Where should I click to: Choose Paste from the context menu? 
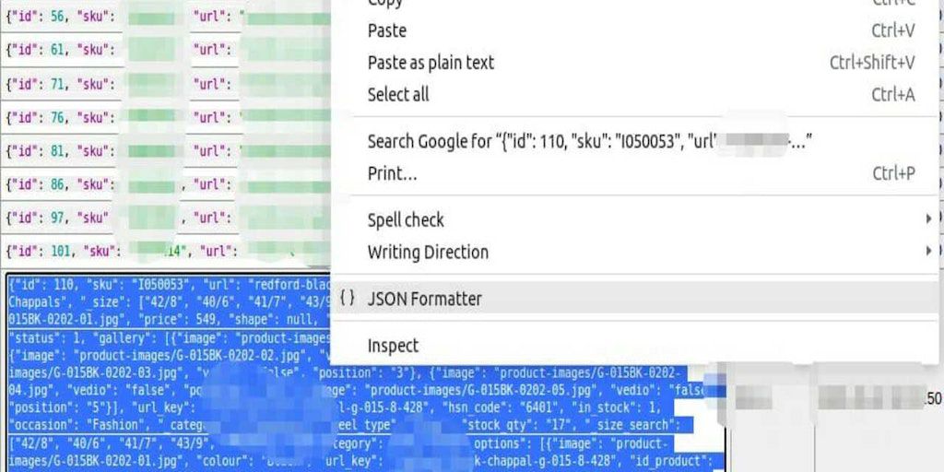(387, 30)
